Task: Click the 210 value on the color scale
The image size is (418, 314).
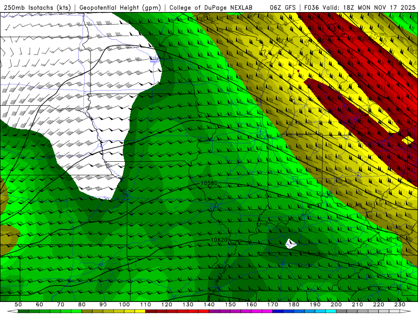Action: 357,305
